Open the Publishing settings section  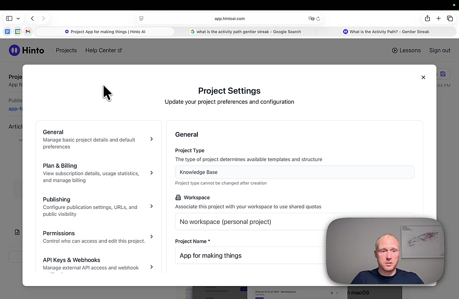coord(98,206)
